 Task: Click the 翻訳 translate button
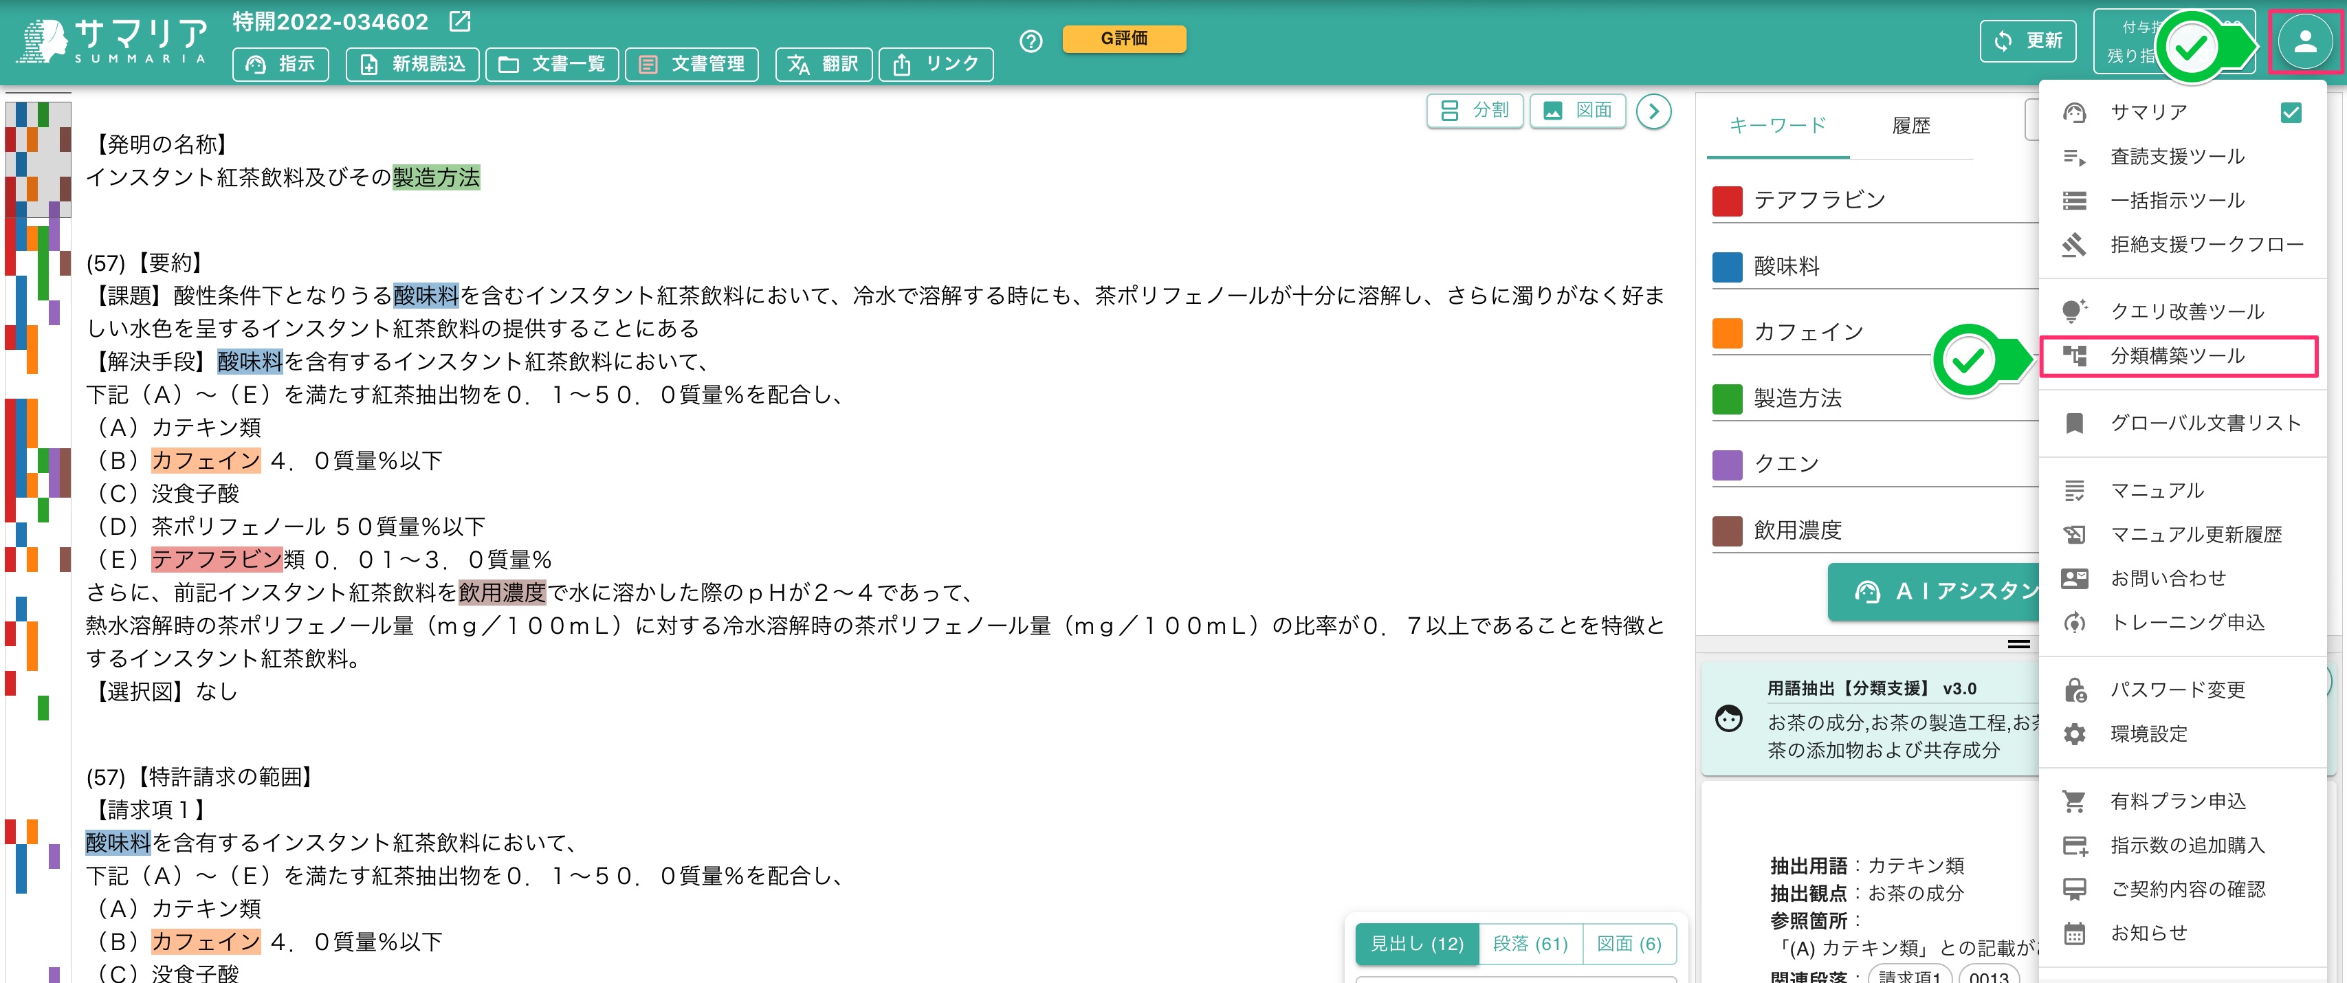click(x=824, y=64)
